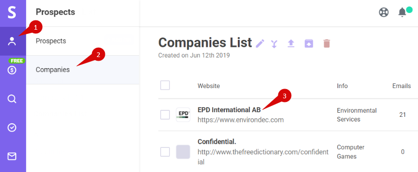Screen dimensions: 418x172
Task: Open the envelope email sidebar icon
Action: click(x=12, y=156)
